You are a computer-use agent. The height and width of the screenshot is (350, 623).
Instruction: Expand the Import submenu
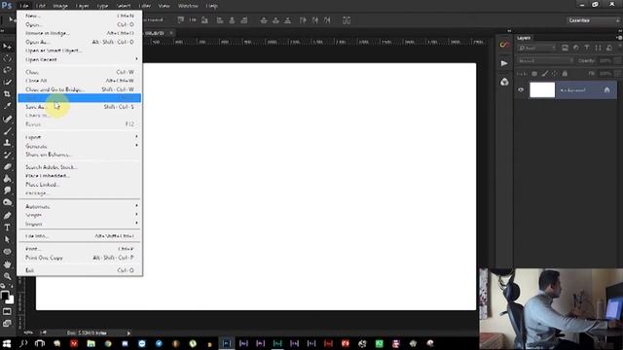click(x=80, y=224)
